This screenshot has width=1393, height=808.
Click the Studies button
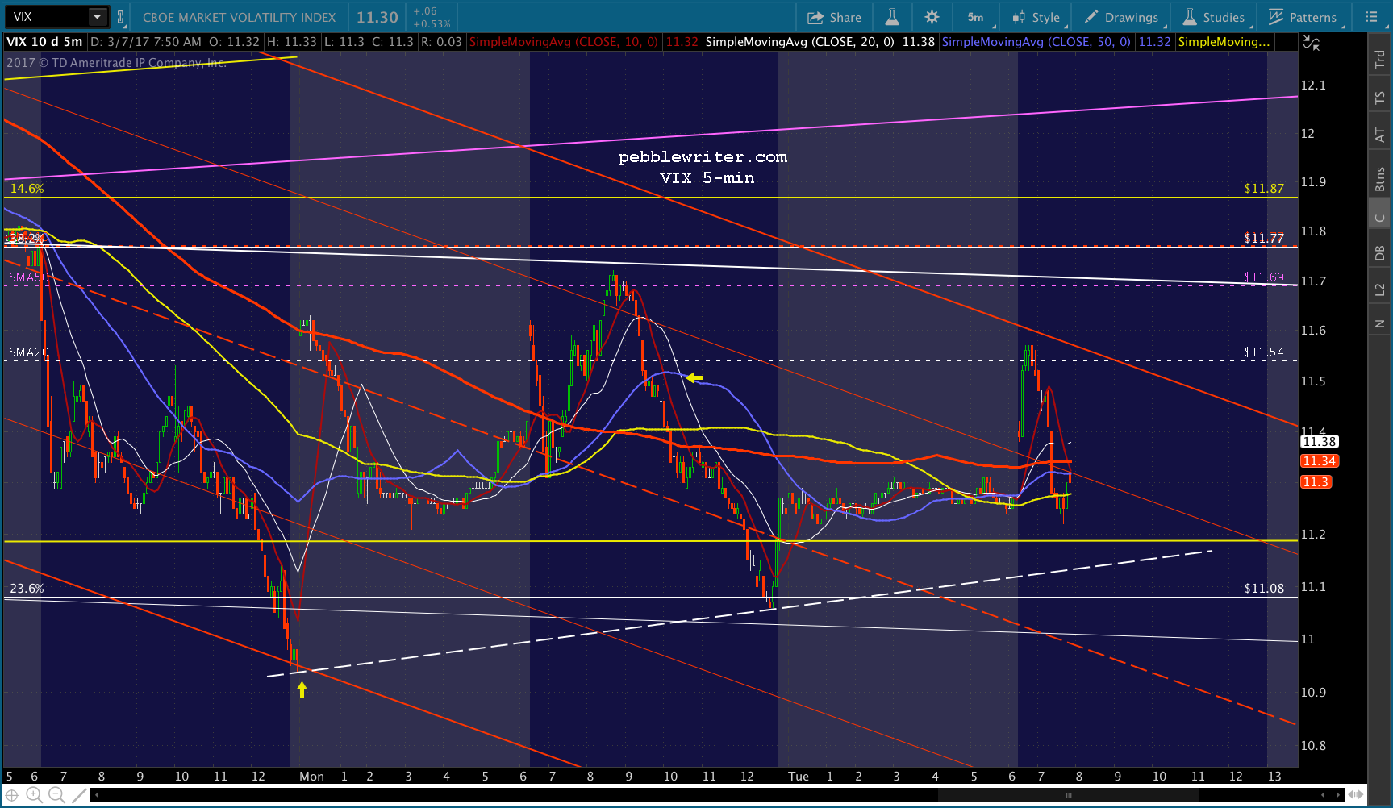point(1214,17)
